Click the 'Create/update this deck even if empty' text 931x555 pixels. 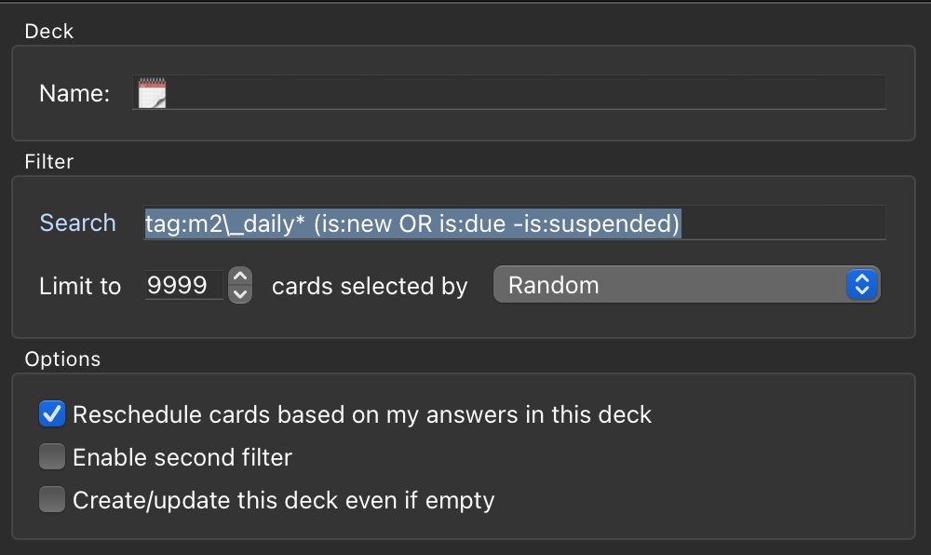tap(284, 500)
